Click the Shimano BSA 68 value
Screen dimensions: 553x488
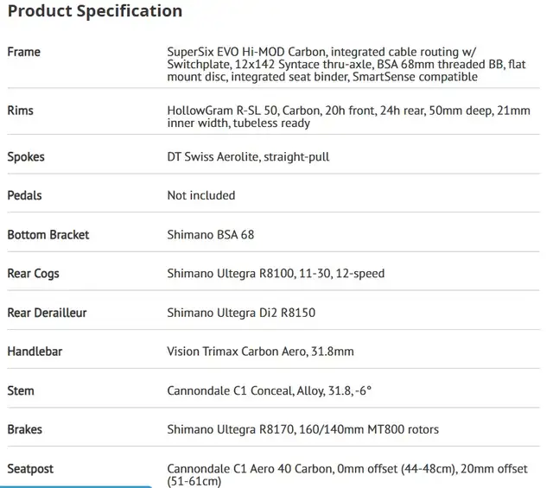pos(210,235)
